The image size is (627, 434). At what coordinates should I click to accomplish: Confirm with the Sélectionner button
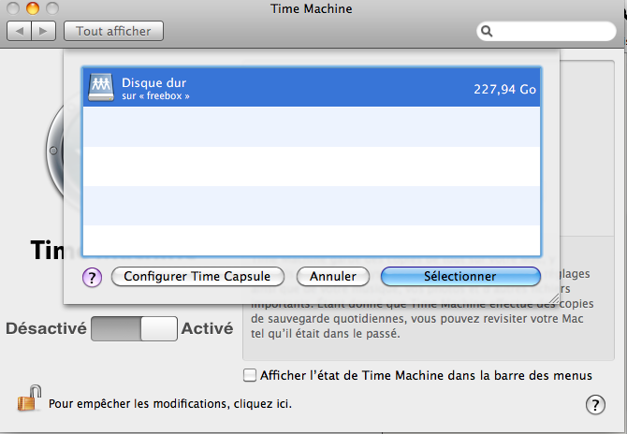pos(459,277)
